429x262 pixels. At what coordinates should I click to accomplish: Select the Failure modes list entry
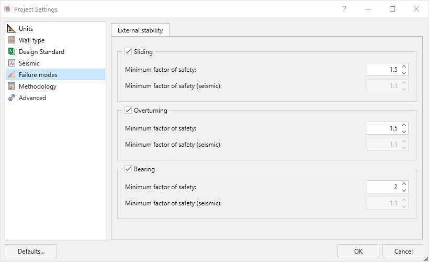55,74
